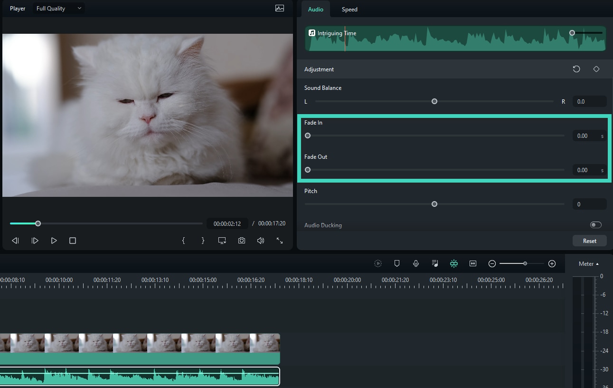Click the current timecode 00:00:02:12 field
The image size is (613, 388).
pyautogui.click(x=227, y=223)
